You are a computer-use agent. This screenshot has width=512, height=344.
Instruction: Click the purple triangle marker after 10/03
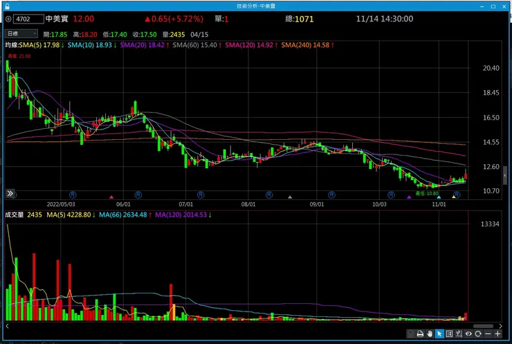(x=409, y=197)
